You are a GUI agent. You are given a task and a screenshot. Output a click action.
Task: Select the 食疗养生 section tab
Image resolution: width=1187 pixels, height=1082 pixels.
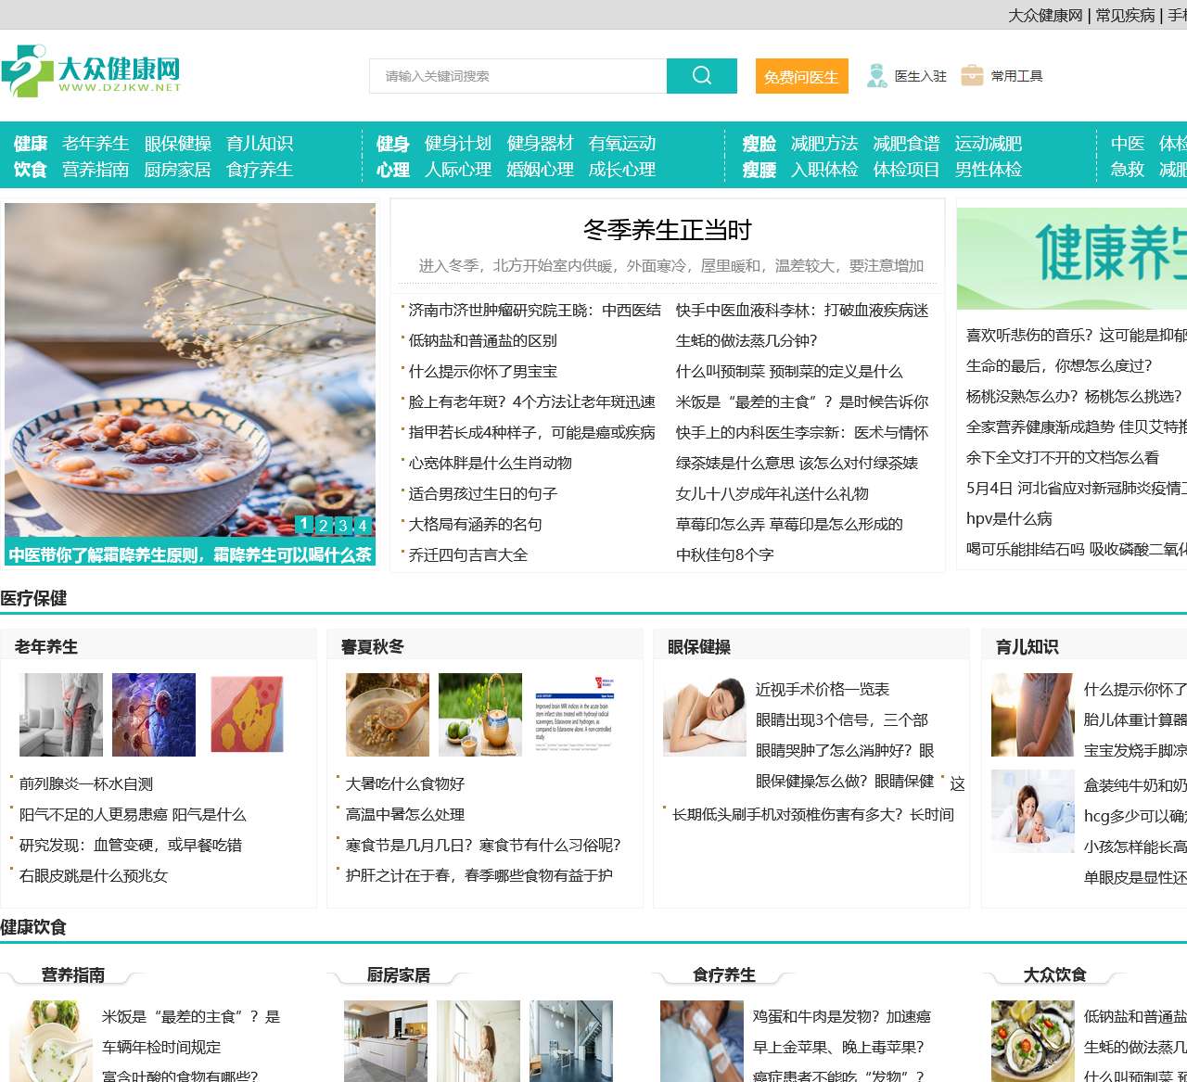723,974
